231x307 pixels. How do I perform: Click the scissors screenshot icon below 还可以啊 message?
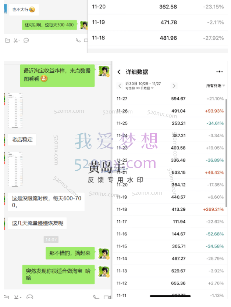(17, 40)
